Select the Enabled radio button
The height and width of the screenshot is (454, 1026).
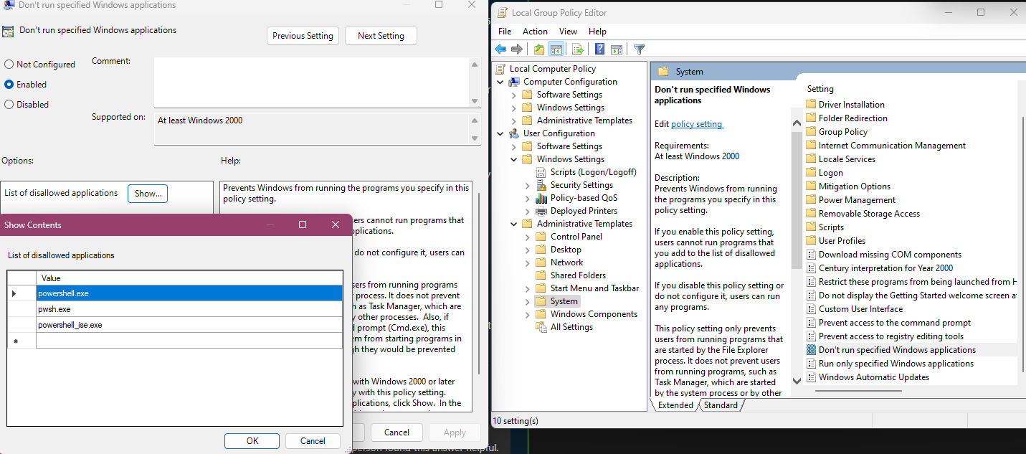click(x=9, y=85)
